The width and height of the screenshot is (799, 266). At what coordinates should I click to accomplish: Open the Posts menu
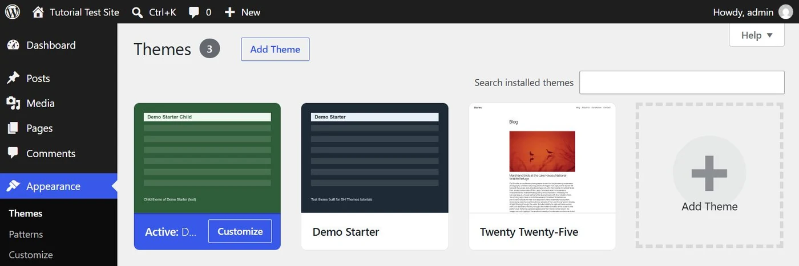(59, 78)
